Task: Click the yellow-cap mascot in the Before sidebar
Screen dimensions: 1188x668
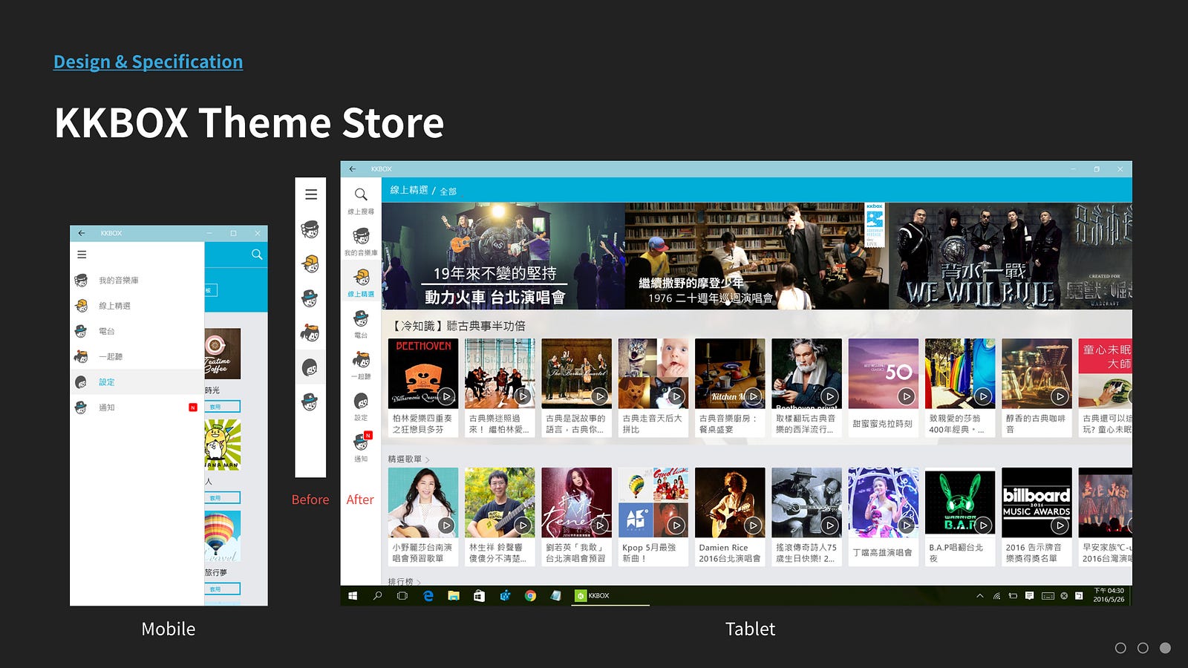Action: tap(310, 263)
